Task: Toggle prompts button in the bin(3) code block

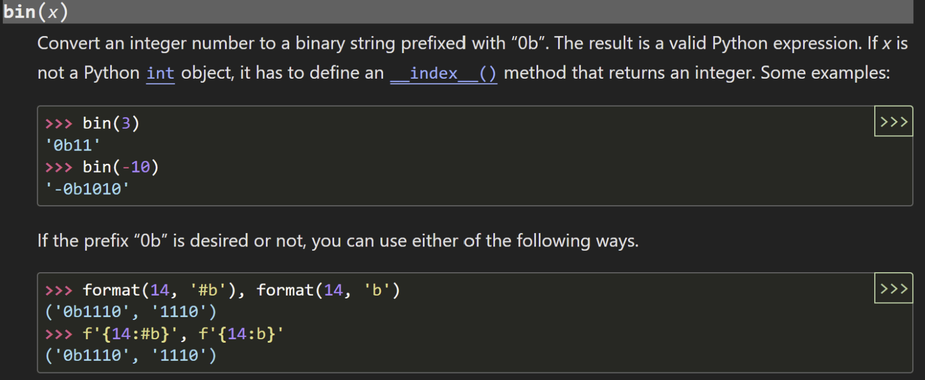Action: [893, 122]
